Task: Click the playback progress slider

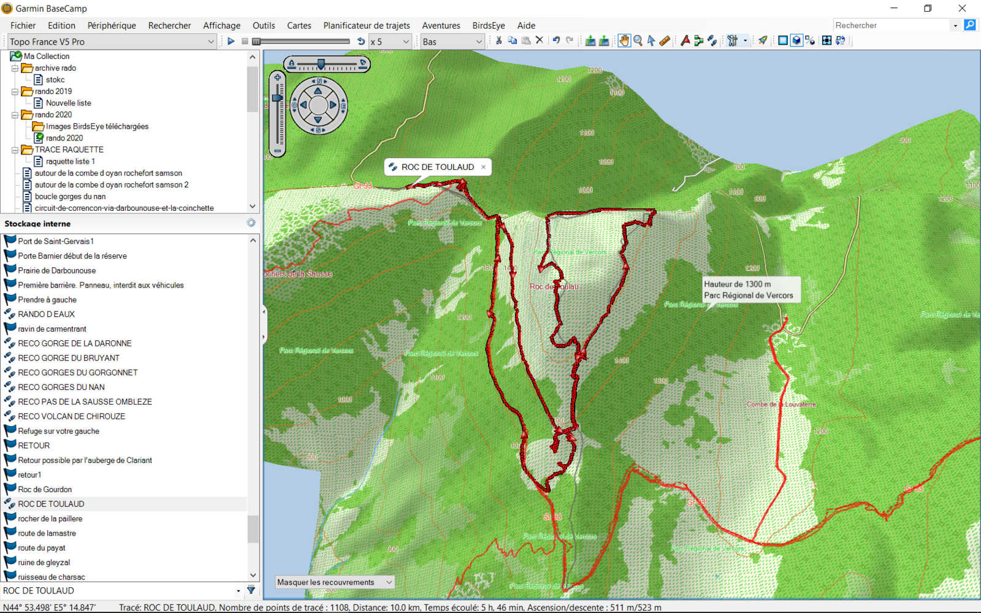Action: click(x=301, y=42)
